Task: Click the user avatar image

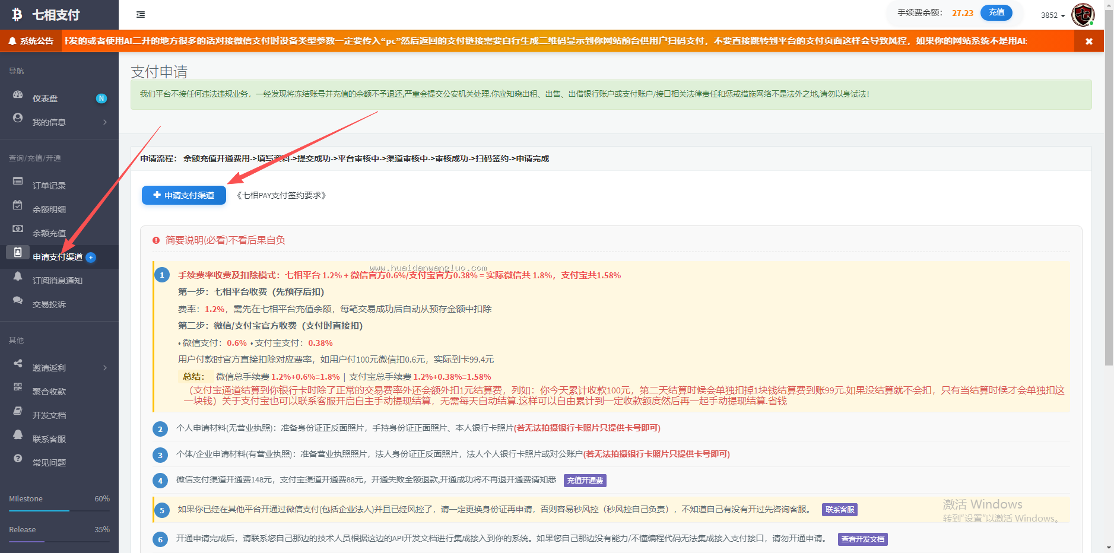Action: coord(1083,15)
